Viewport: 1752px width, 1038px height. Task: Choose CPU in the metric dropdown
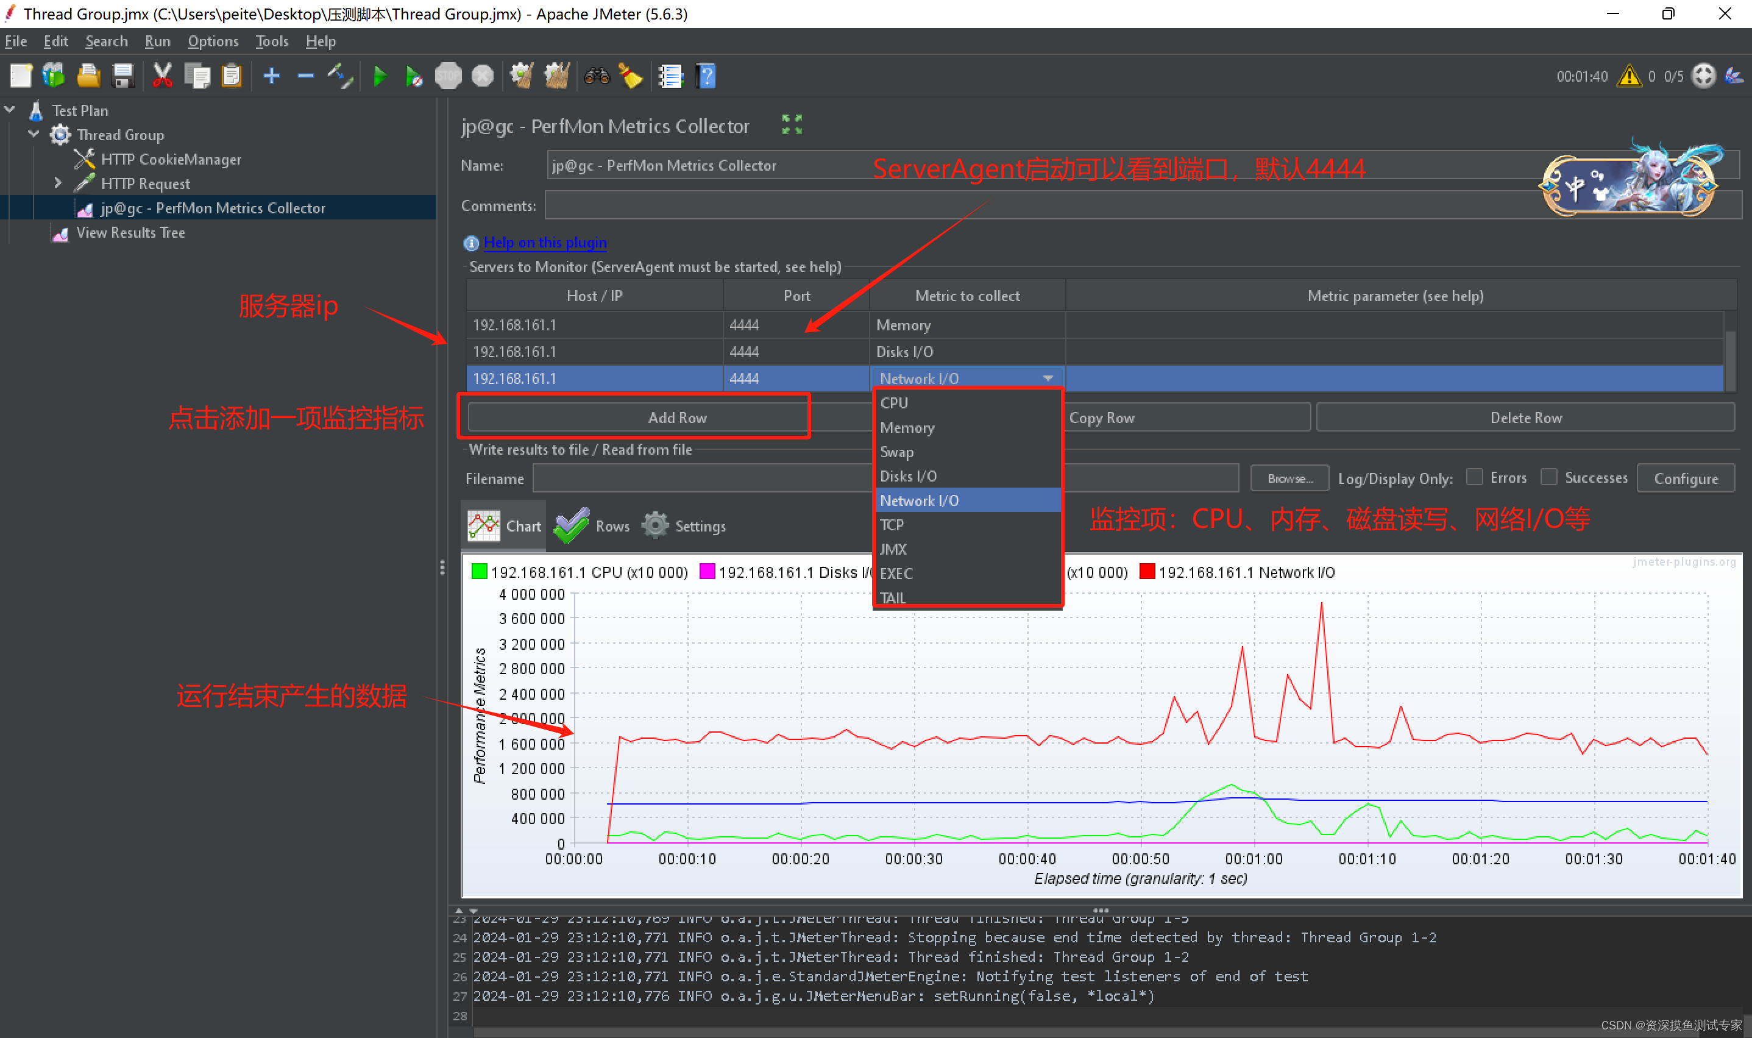click(968, 403)
